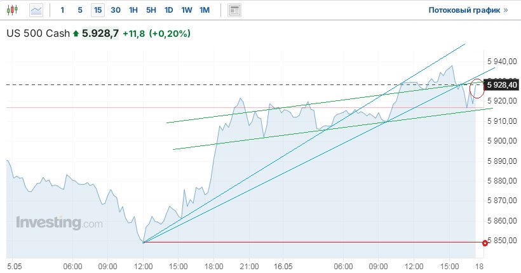Select the 5H timeframe
This screenshot has width=521, height=273.
pyautogui.click(x=151, y=10)
